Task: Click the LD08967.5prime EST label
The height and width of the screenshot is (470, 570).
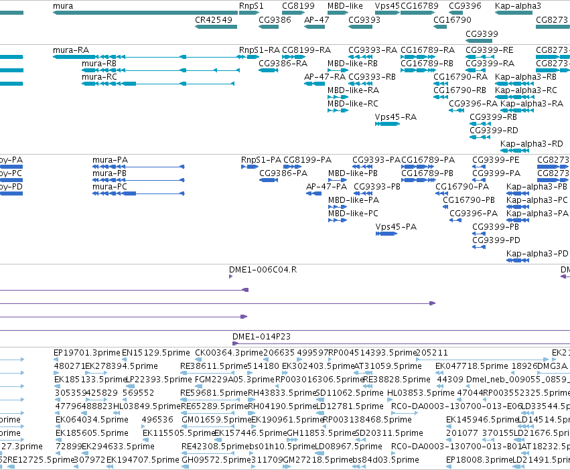Action: tap(348, 447)
